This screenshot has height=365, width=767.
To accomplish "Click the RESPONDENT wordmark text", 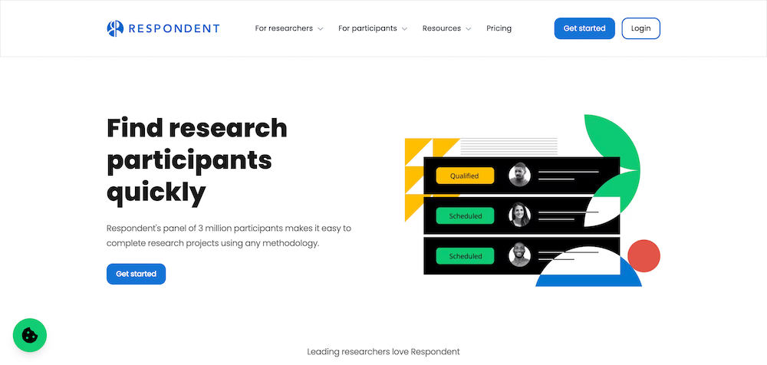I will coord(174,28).
